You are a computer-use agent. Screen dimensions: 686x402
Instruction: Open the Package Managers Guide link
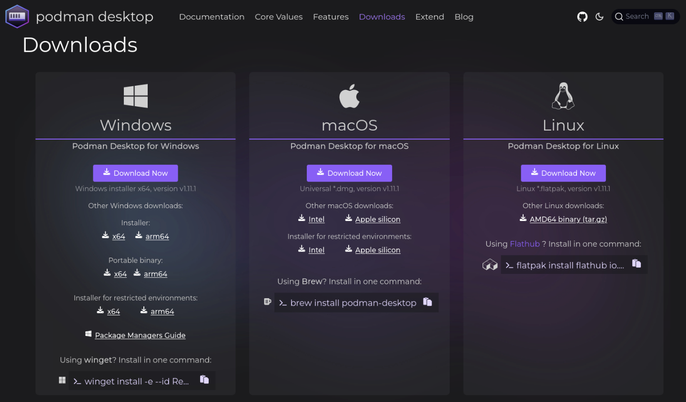point(140,335)
